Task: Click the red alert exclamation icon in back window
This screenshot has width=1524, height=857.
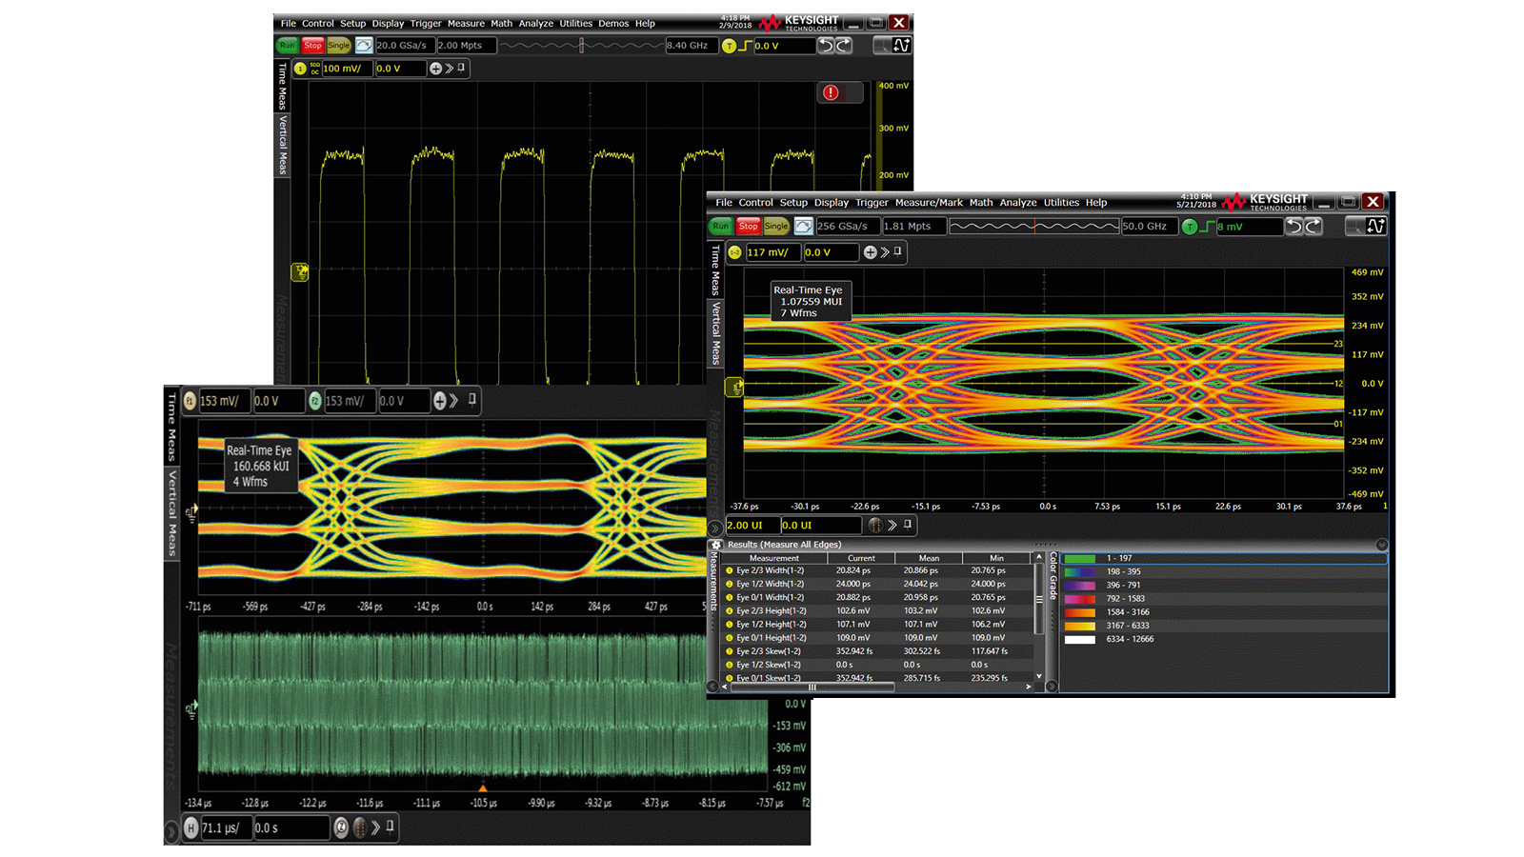Action: click(832, 92)
